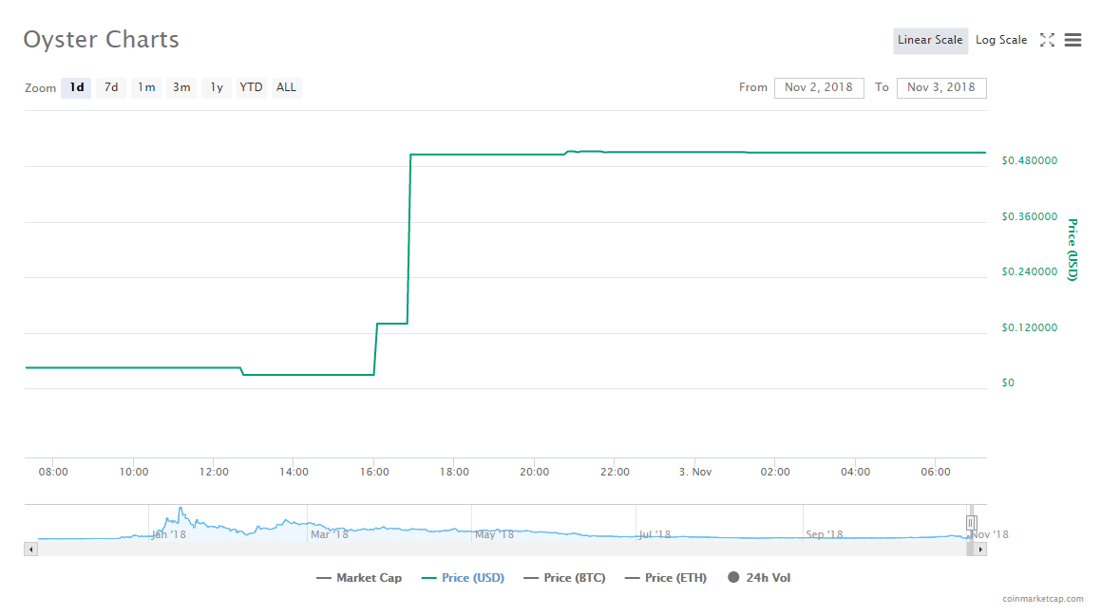The width and height of the screenshot is (1101, 615).
Task: Show ALL time range
Action: pyautogui.click(x=286, y=87)
